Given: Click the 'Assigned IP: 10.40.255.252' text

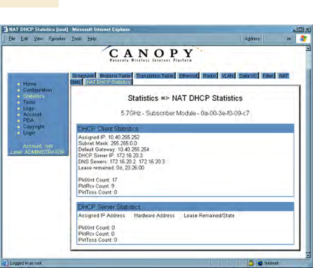Looking at the screenshot, I should (x=109, y=137).
